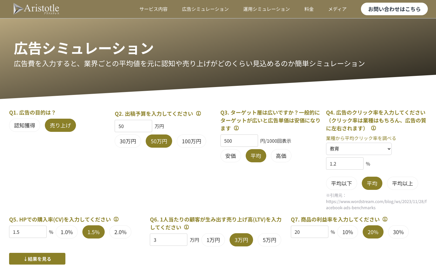Image resolution: width=436 pixels, height=276 pixels.
Task: Select 平均 under Q4 click rate
Action: coord(372,183)
